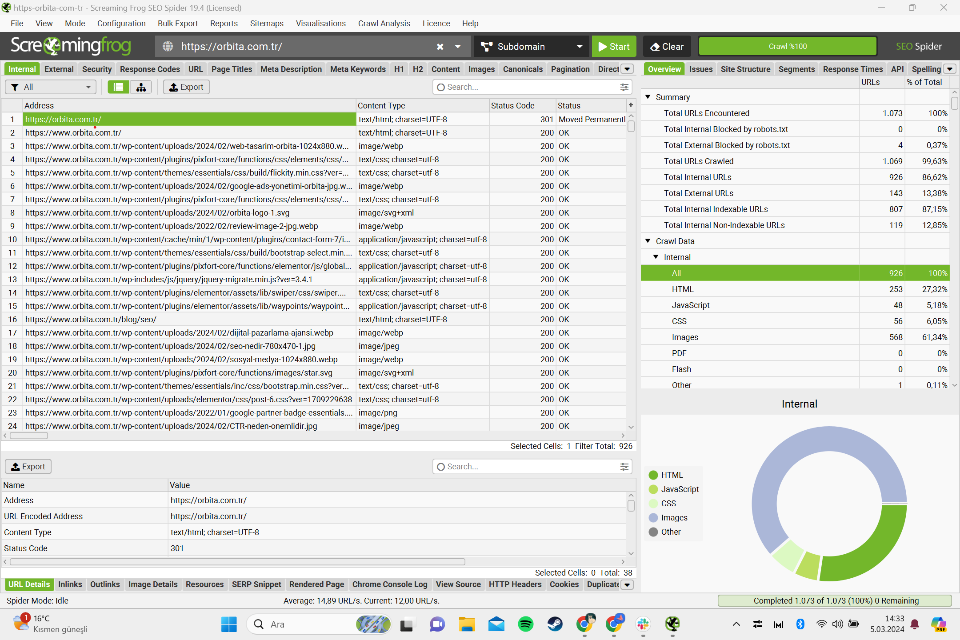The image size is (960, 640).
Task: Open the Visualisations menu
Action: [x=321, y=24]
